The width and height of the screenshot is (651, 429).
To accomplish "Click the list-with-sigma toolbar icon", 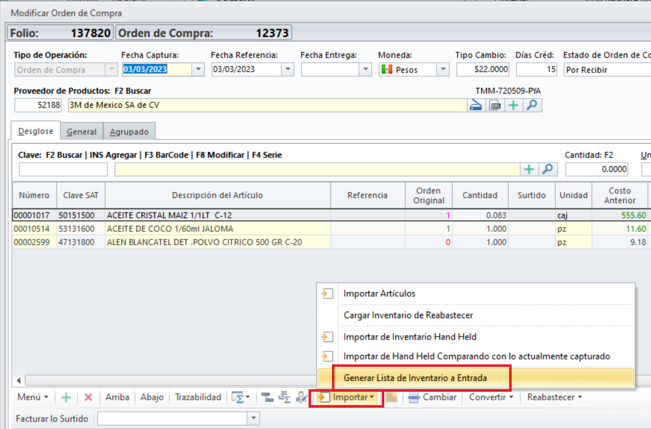I will pyautogui.click(x=285, y=397).
